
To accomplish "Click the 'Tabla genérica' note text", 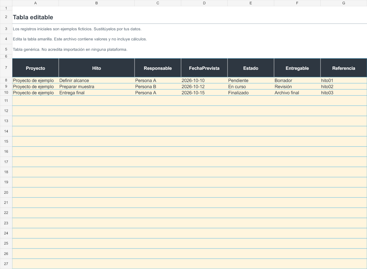I will (x=70, y=49).
